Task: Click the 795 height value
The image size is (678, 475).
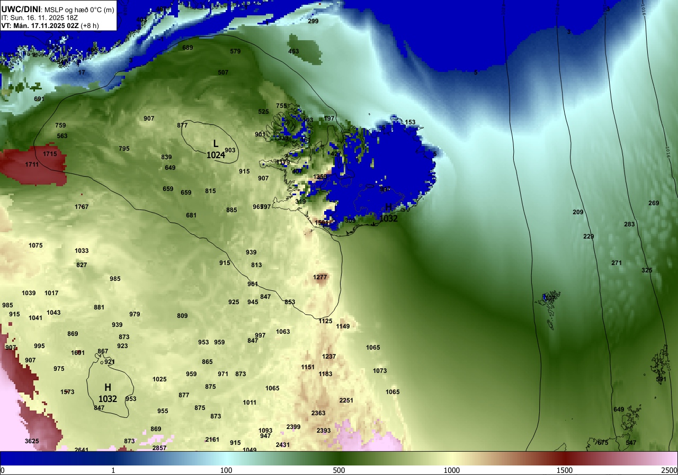Action: 124,149
